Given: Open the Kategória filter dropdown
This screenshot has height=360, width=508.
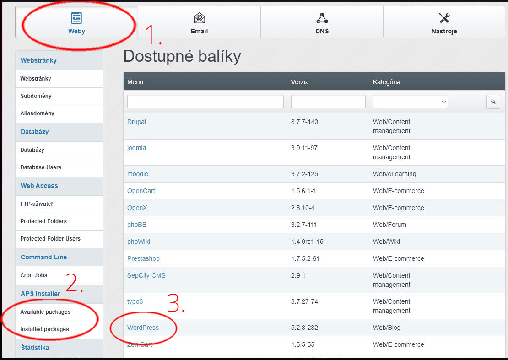Looking at the screenshot, I should [x=410, y=102].
